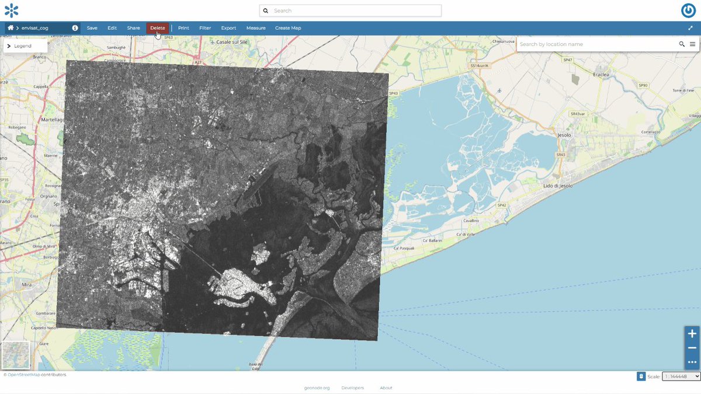Viewport: 701px width, 394px height.
Task: Open the map burger menu
Action: tap(692, 44)
